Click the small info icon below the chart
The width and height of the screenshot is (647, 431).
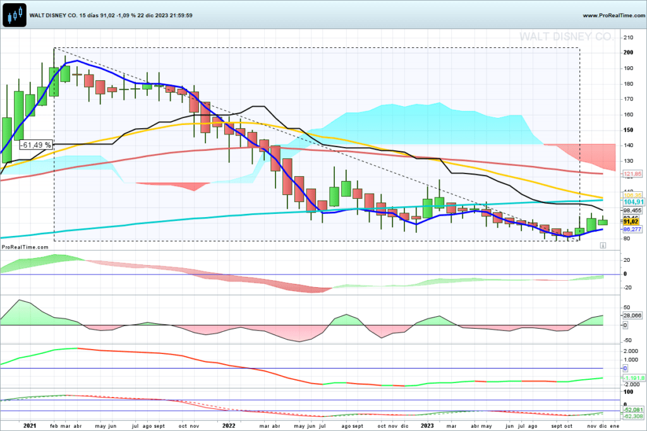[603, 245]
